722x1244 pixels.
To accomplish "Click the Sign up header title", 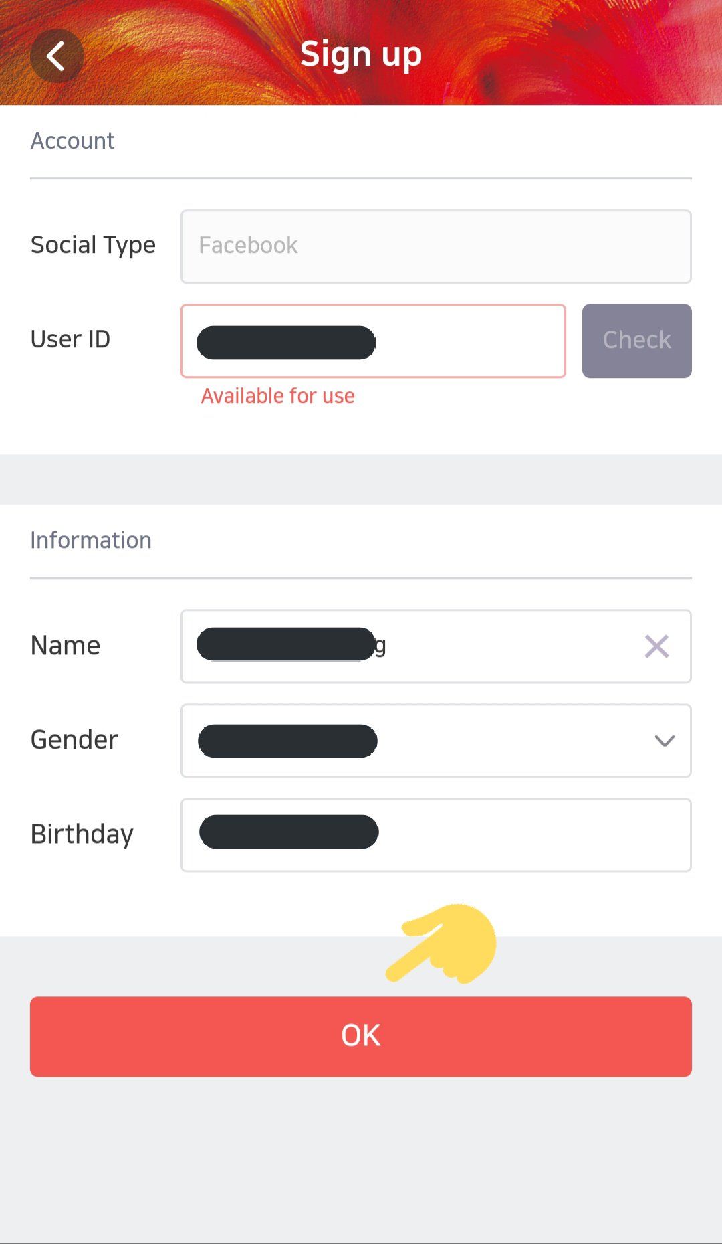I will click(x=361, y=54).
